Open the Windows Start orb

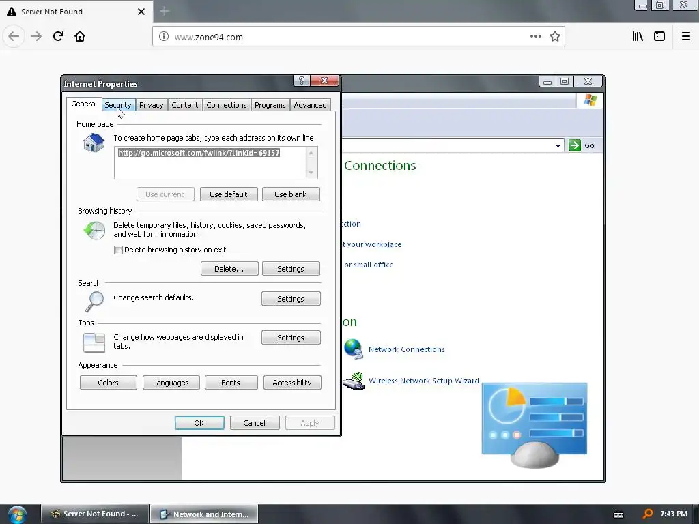(x=17, y=515)
